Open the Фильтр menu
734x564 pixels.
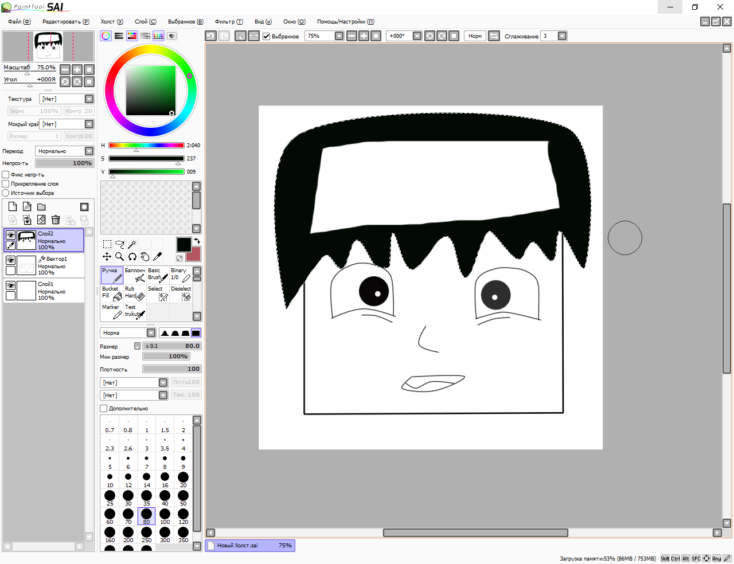coord(229,22)
